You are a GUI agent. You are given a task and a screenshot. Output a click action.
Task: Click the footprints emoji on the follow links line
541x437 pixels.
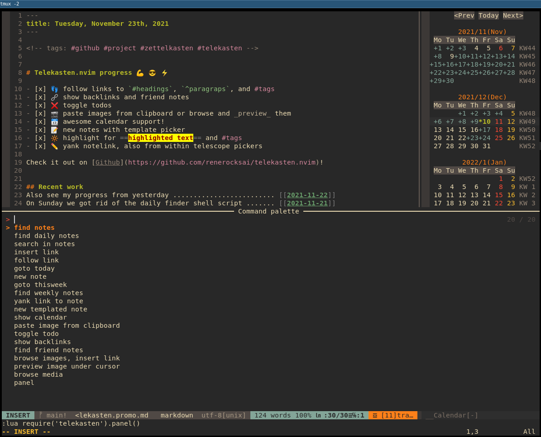(55, 89)
